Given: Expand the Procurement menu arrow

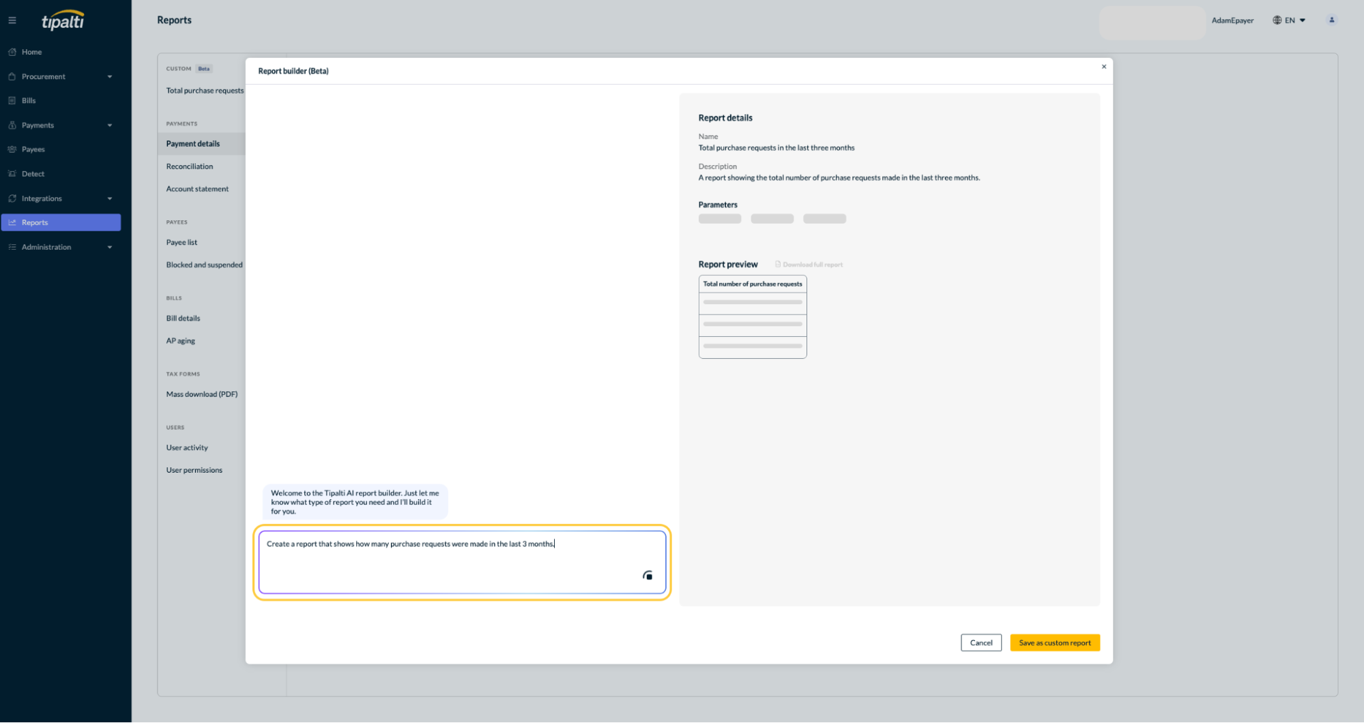Looking at the screenshot, I should click(x=110, y=76).
